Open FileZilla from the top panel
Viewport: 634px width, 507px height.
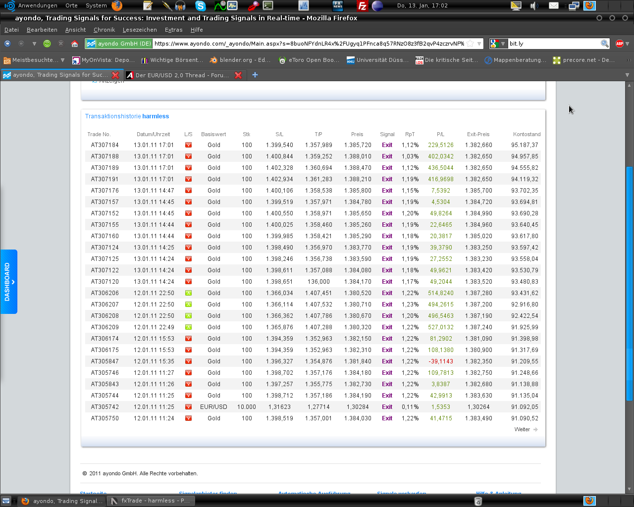tap(363, 6)
